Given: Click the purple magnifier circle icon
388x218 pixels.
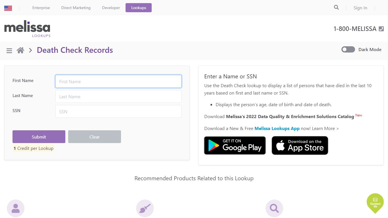Looking at the screenshot, I should click(x=274, y=208).
